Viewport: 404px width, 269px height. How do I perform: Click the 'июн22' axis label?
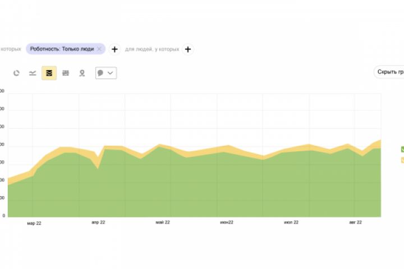(x=227, y=222)
